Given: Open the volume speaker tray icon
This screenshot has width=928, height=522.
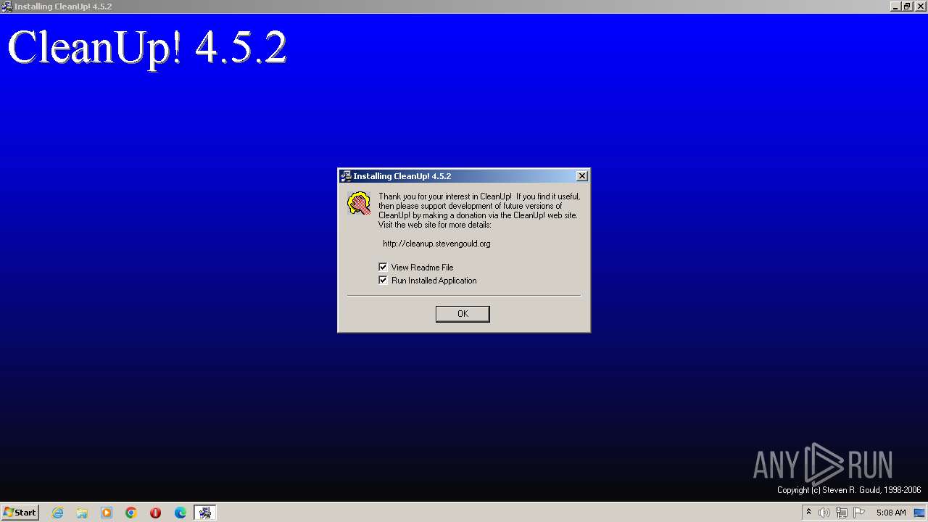Looking at the screenshot, I should tap(824, 513).
